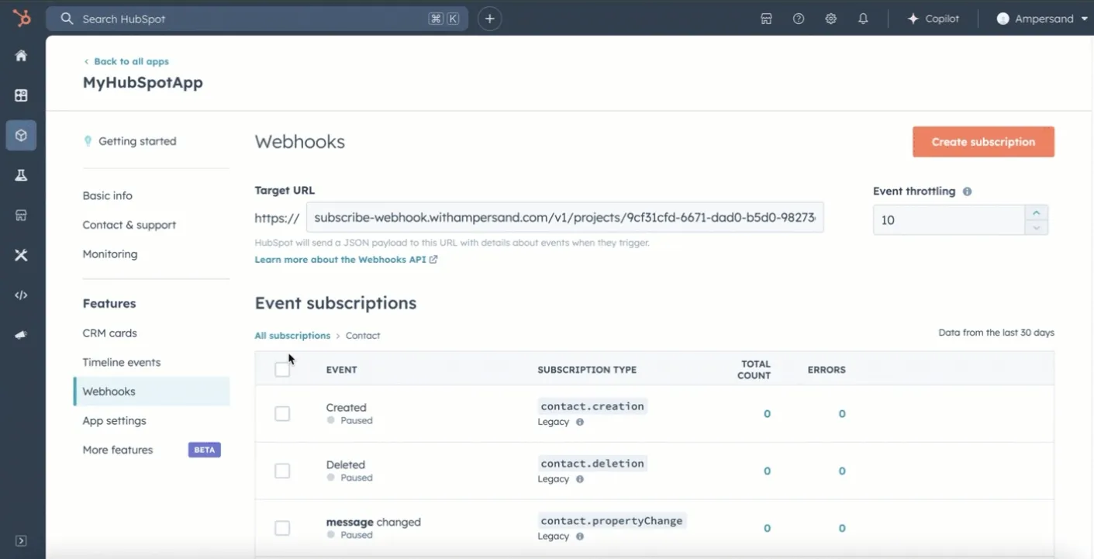Open the Home icon in the left sidebar
This screenshot has height=559, width=1094.
click(21, 55)
